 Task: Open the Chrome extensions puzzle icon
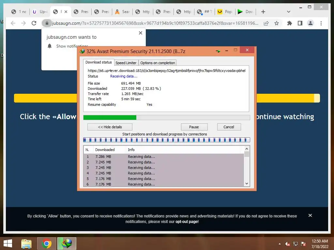[x=290, y=23]
